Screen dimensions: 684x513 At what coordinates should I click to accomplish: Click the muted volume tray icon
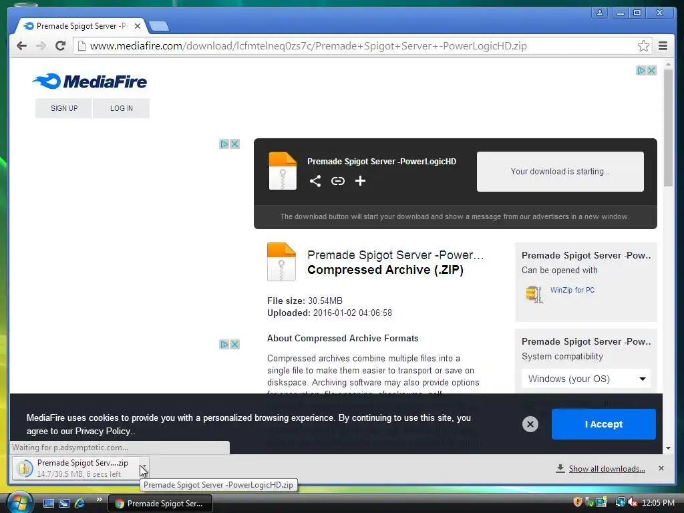tap(633, 502)
